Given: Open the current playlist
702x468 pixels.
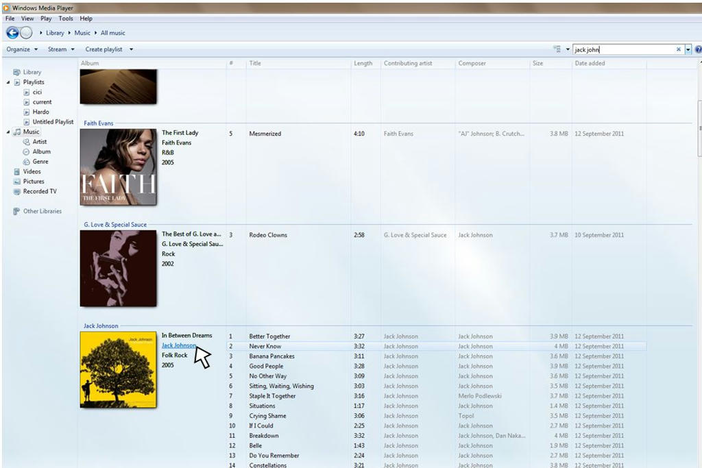Looking at the screenshot, I should tap(42, 102).
